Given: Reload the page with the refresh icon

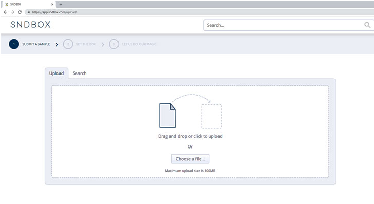Looking at the screenshot, I should [x=20, y=12].
